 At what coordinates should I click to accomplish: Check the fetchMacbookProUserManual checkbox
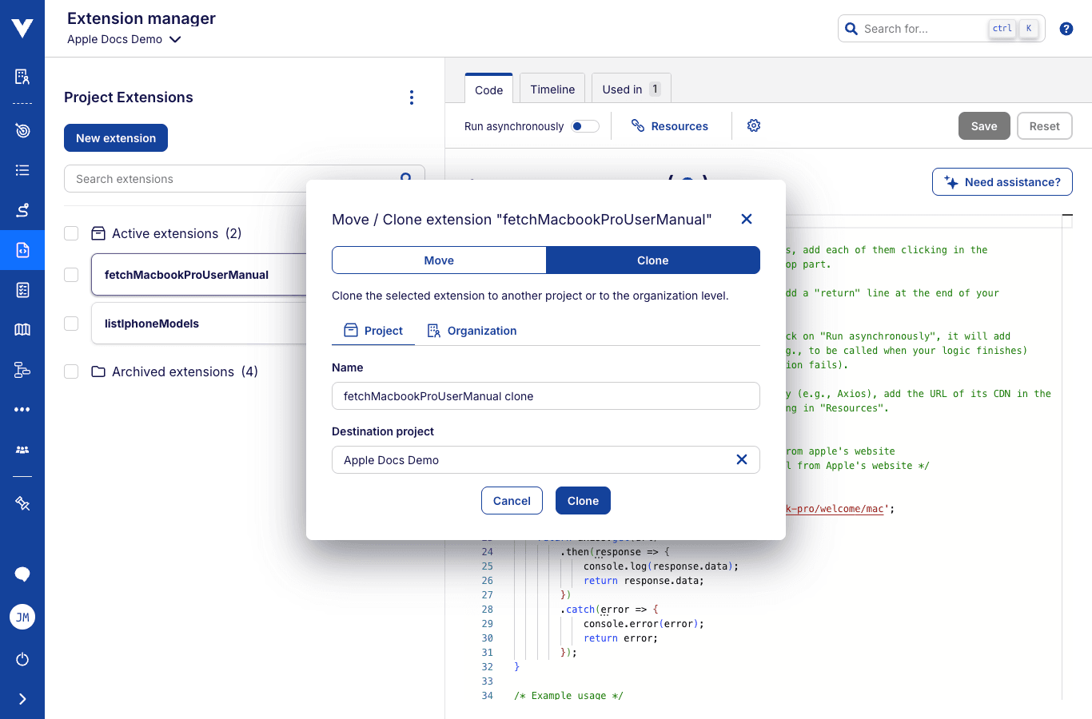(x=70, y=274)
